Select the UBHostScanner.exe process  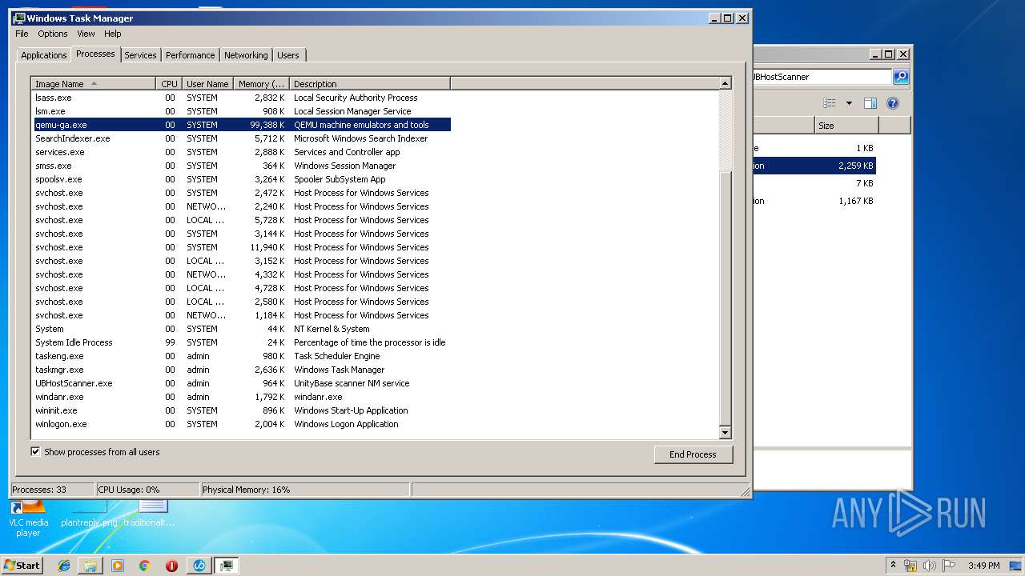(241, 383)
